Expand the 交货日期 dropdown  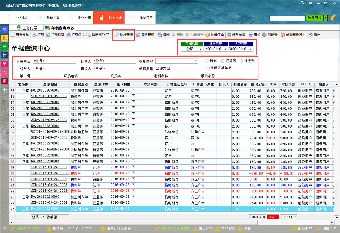195,61
